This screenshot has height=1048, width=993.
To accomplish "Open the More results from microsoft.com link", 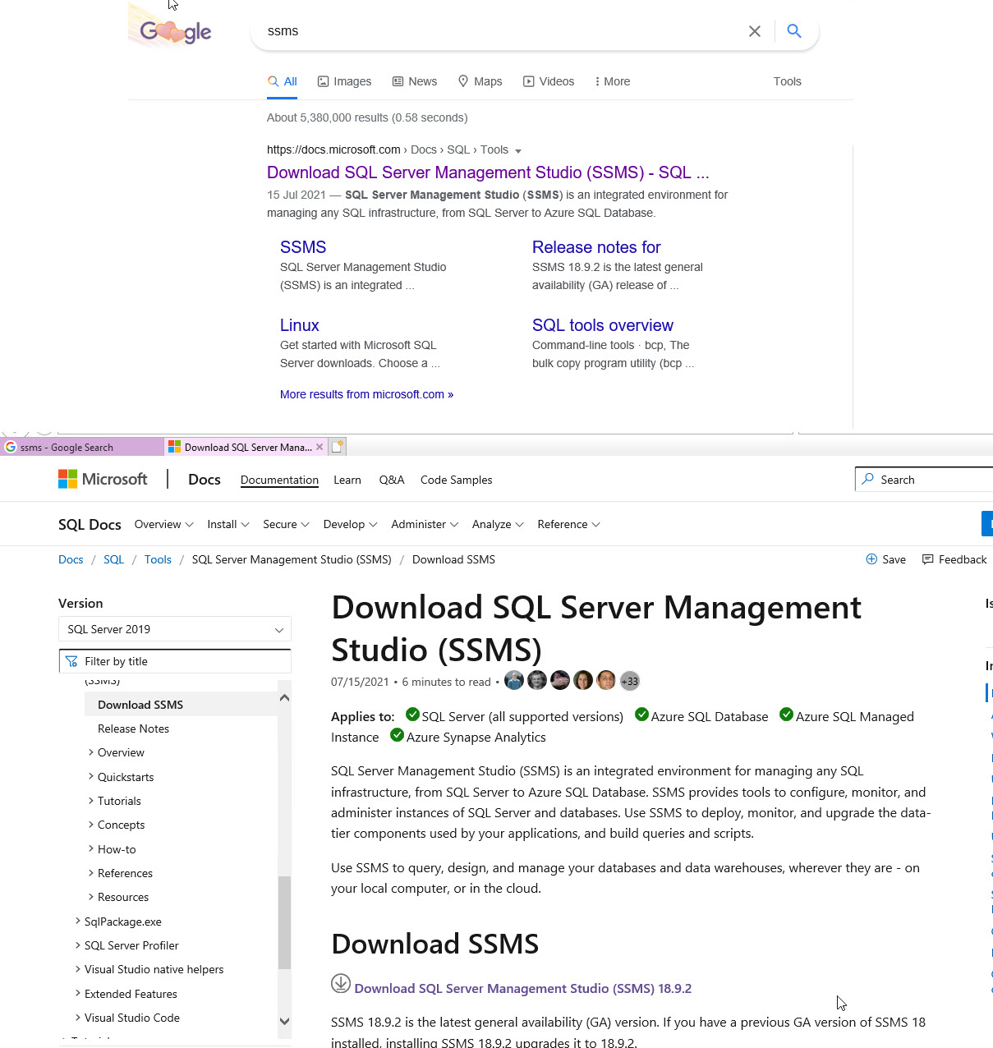I will click(366, 394).
